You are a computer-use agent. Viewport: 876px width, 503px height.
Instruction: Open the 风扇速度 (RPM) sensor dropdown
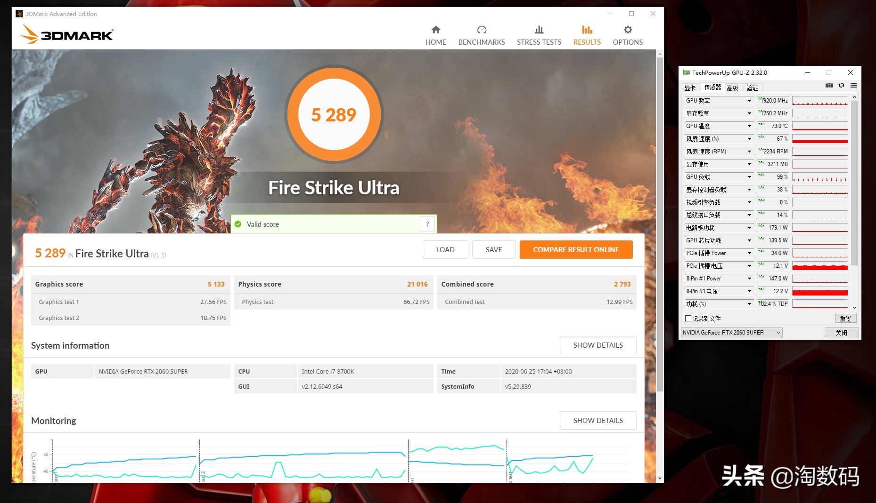749,152
